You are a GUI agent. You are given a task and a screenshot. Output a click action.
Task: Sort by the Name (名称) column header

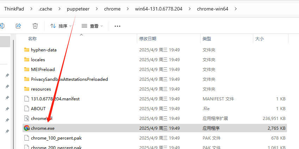[x=32, y=39]
